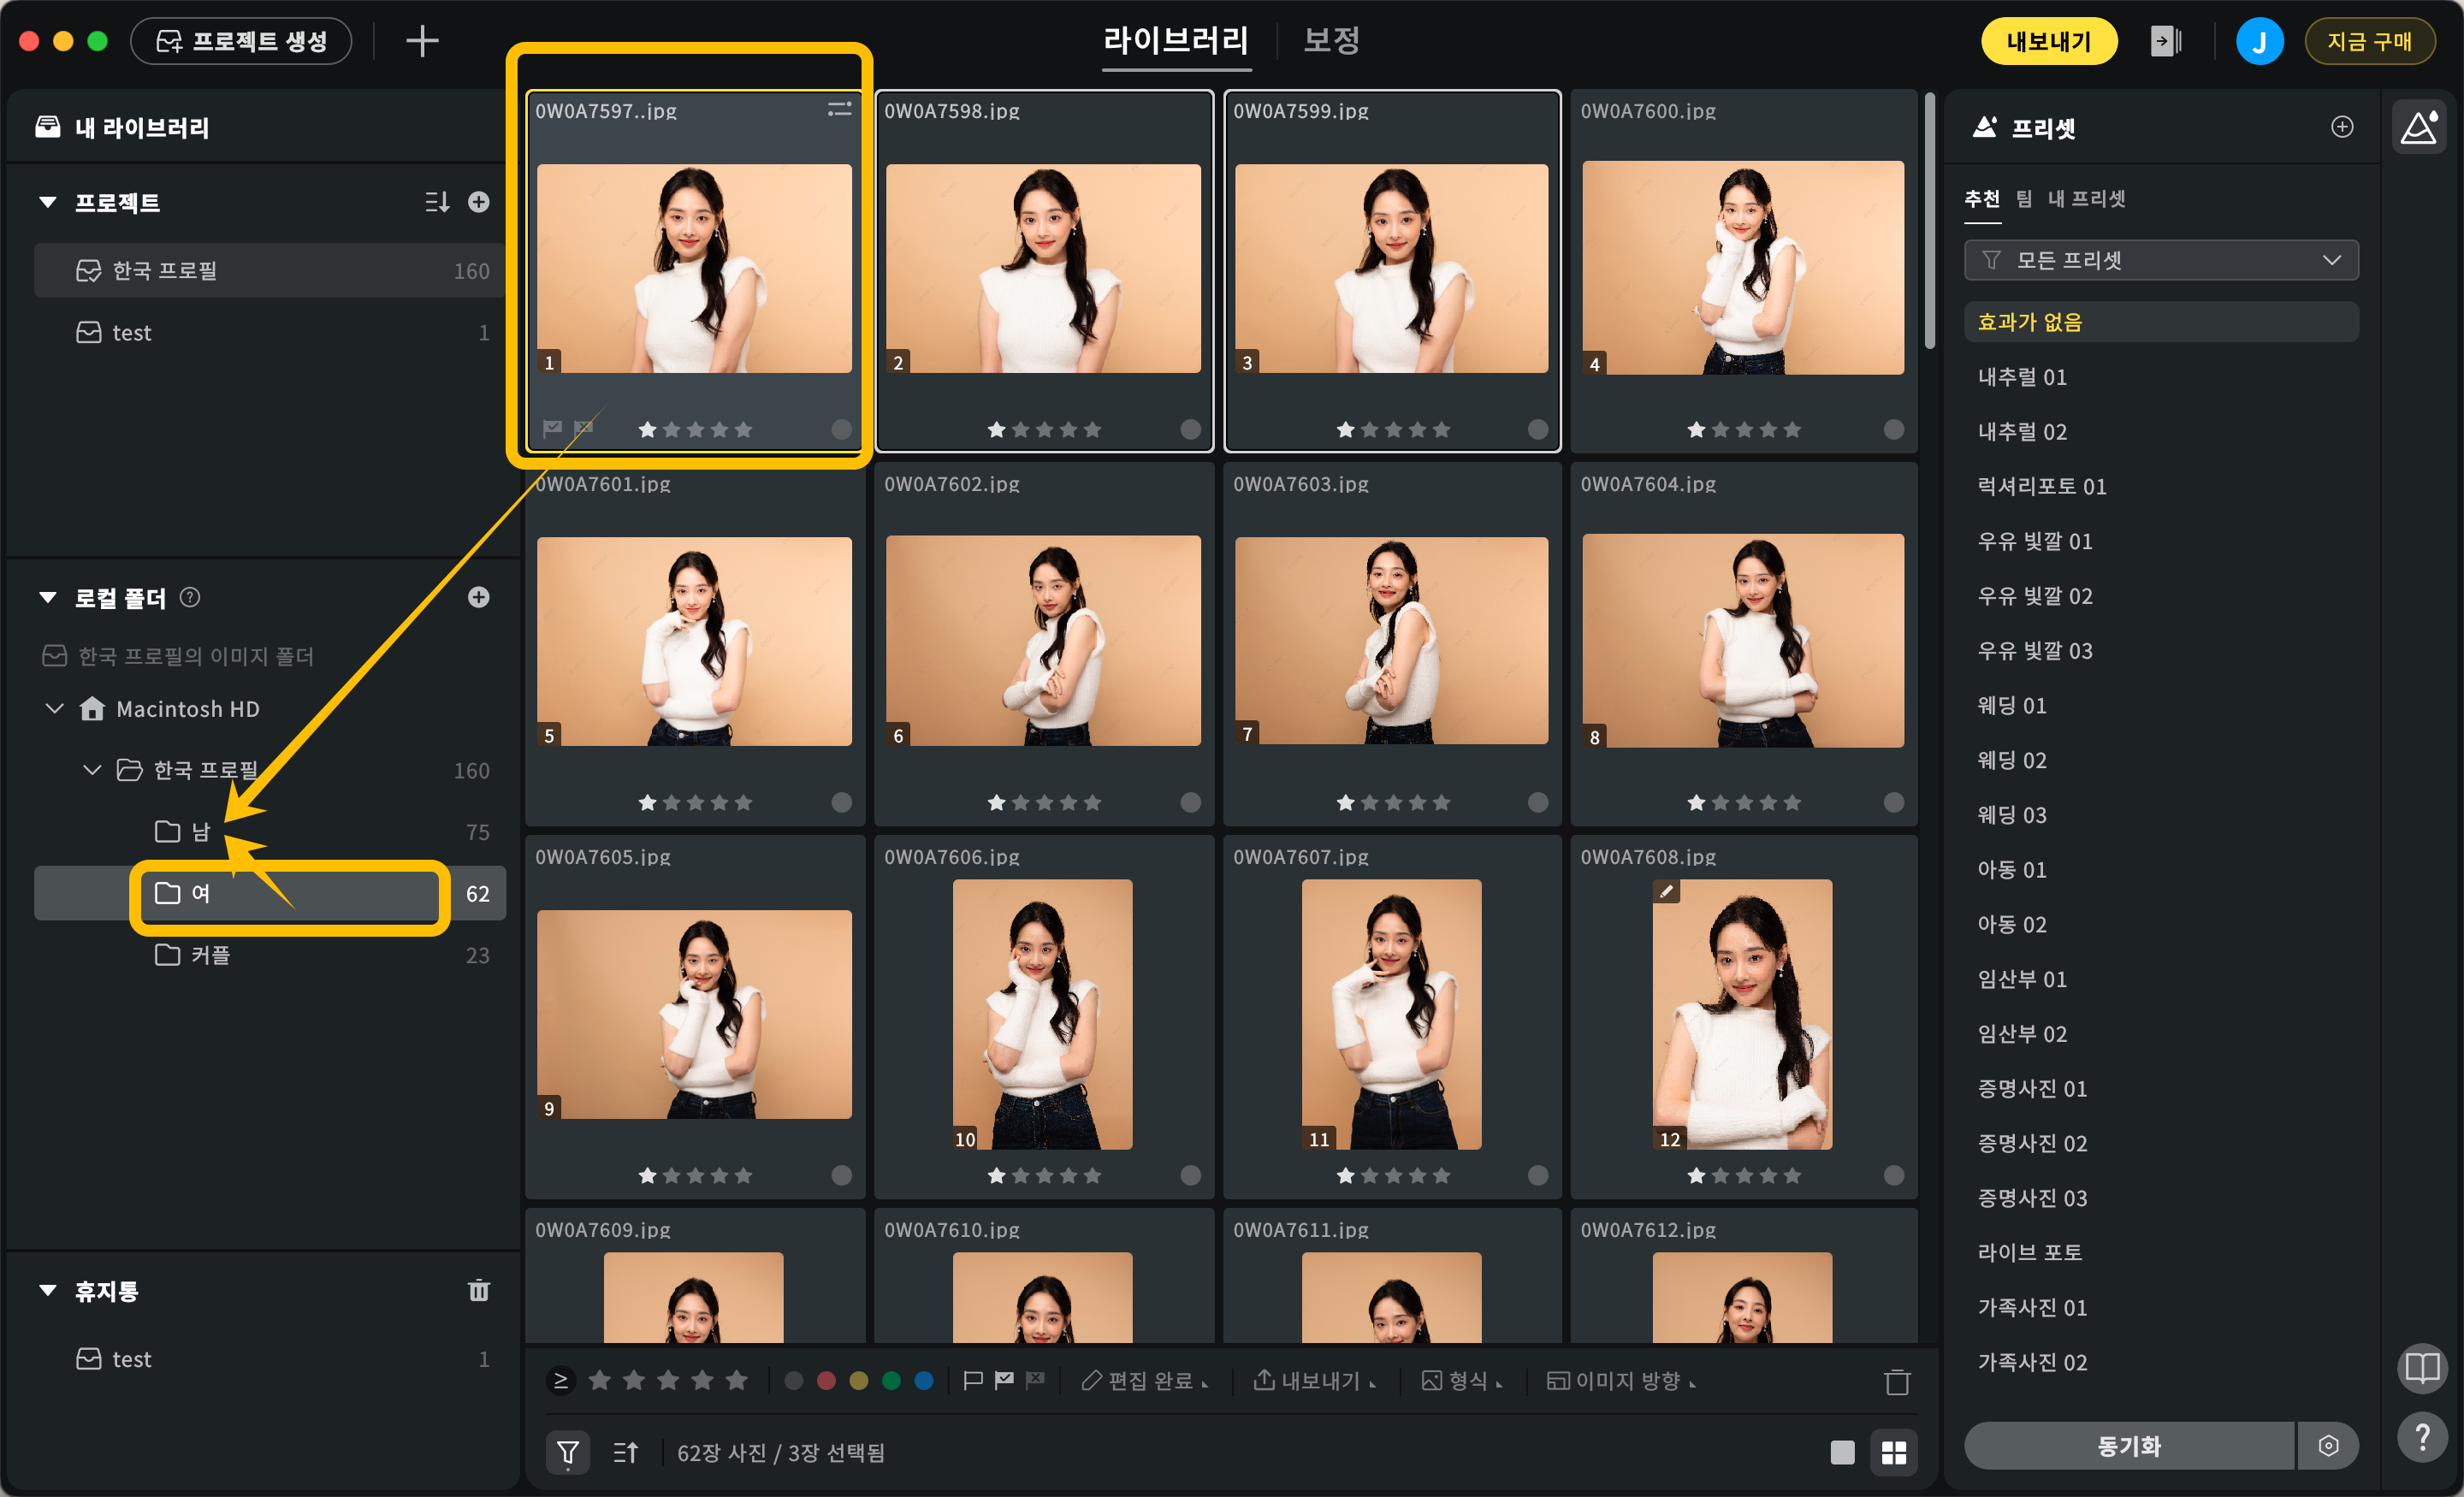Click the pick flag on 0W0A7597 thumbnail
This screenshot has width=2464, height=1497.
(552, 428)
